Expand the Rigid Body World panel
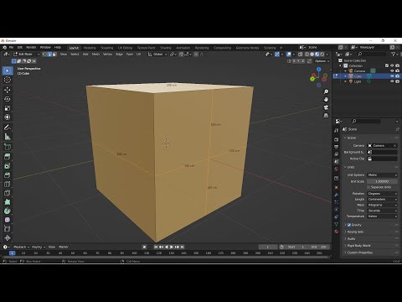This screenshot has height=302, width=402. click(358, 246)
